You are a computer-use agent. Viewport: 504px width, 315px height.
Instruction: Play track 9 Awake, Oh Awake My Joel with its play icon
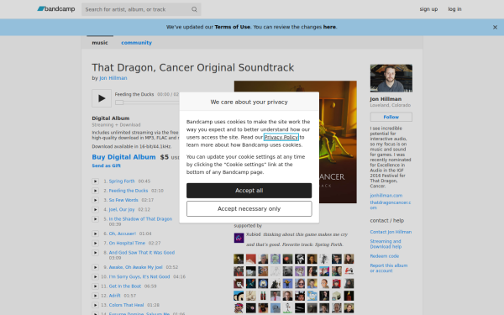[95, 267]
